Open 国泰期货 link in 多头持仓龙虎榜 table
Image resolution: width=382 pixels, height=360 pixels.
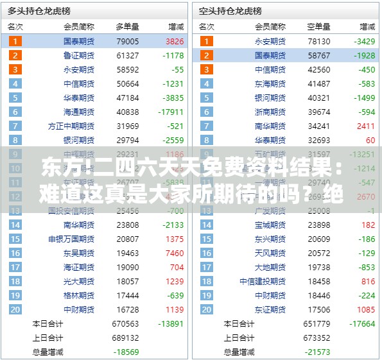79,41
